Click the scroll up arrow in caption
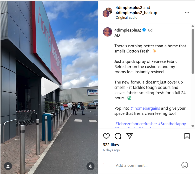This screenshot has width=195, height=174. [x=193, y=26]
